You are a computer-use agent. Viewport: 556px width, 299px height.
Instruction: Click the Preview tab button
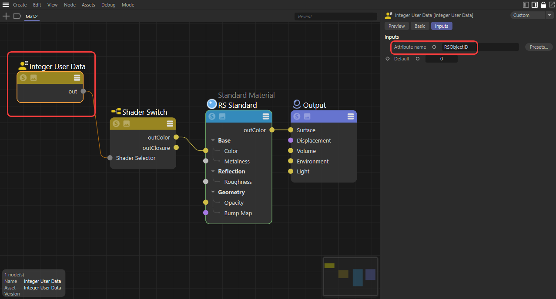coord(396,26)
